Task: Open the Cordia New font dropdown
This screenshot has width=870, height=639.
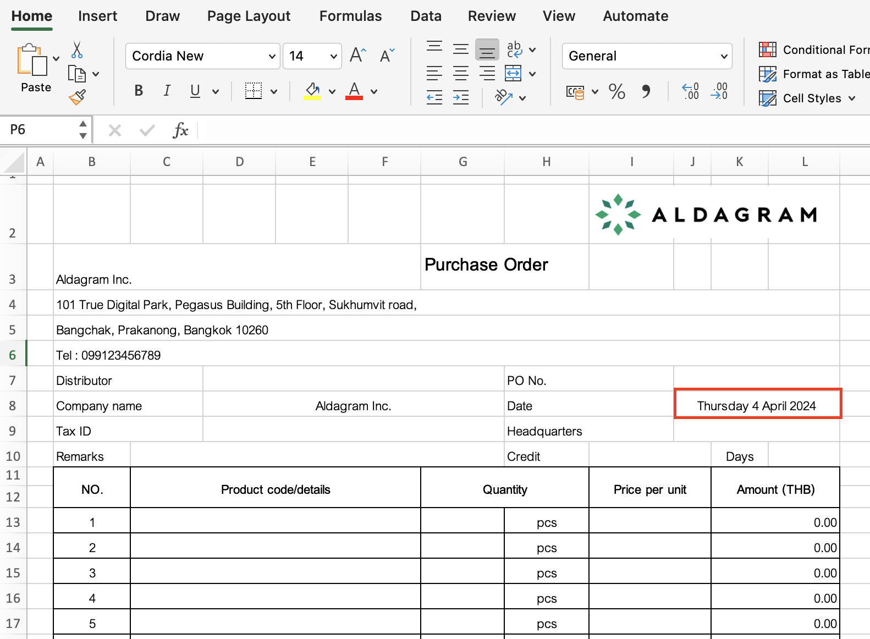Action: [x=272, y=56]
